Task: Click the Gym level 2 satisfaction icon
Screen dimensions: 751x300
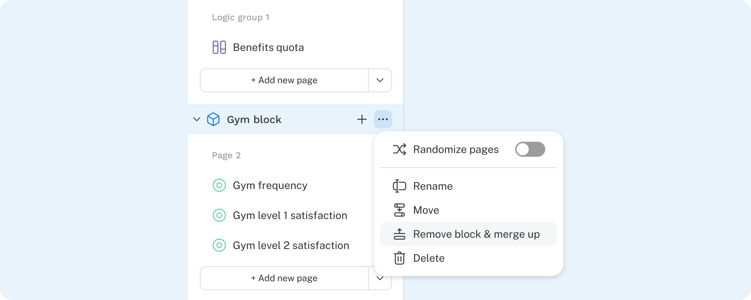Action: (x=219, y=246)
